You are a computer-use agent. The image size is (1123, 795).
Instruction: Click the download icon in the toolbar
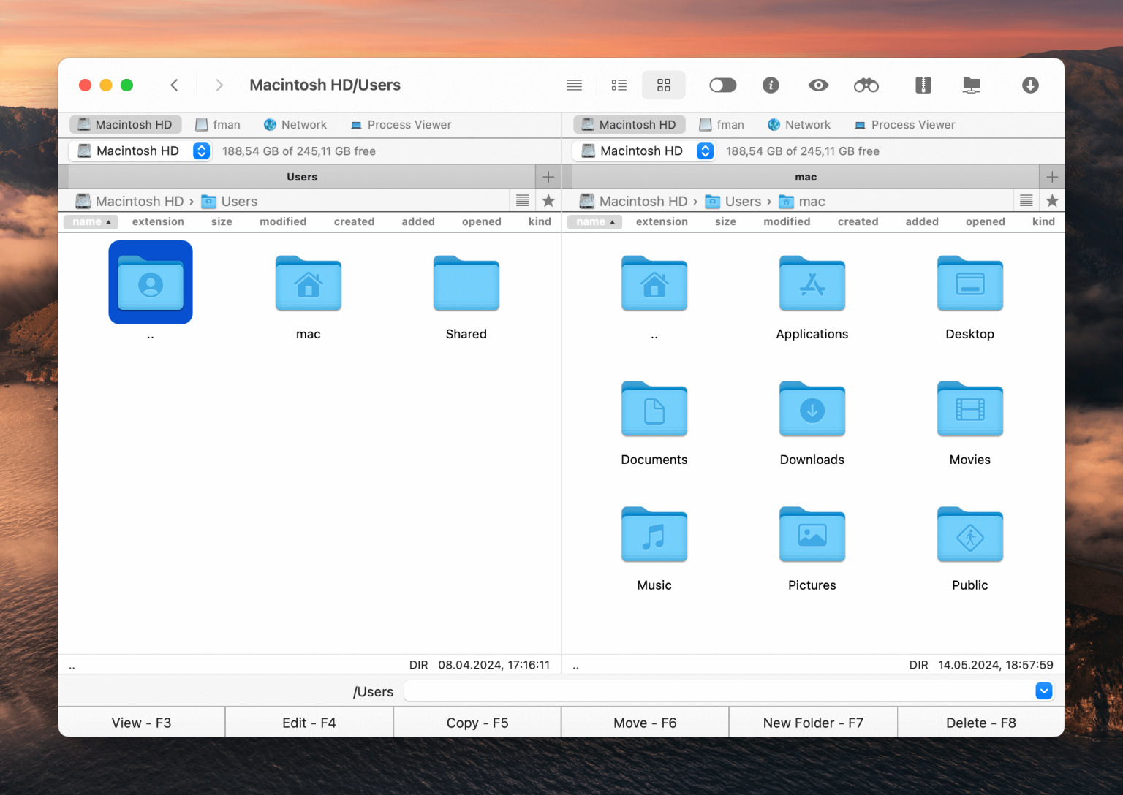tap(1030, 85)
